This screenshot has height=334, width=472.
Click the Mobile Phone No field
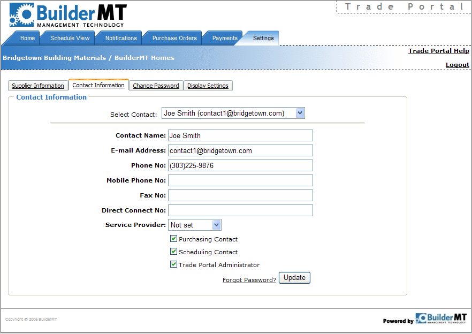pyautogui.click(x=240, y=180)
